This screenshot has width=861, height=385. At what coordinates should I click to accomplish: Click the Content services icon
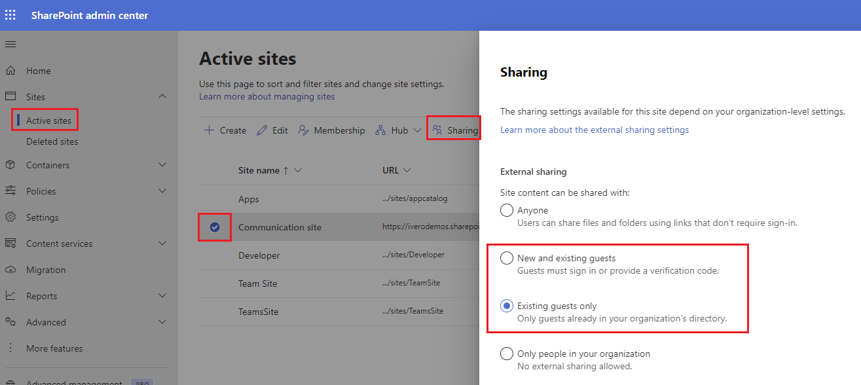pos(10,243)
